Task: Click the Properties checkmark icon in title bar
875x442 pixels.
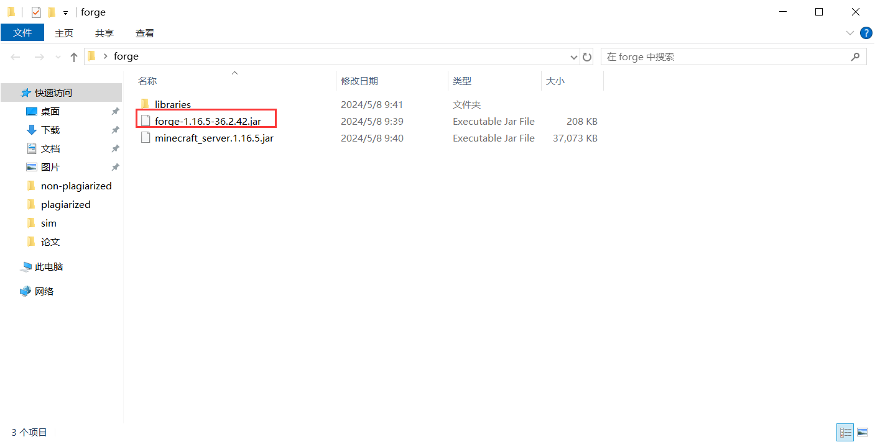Action: pos(36,12)
